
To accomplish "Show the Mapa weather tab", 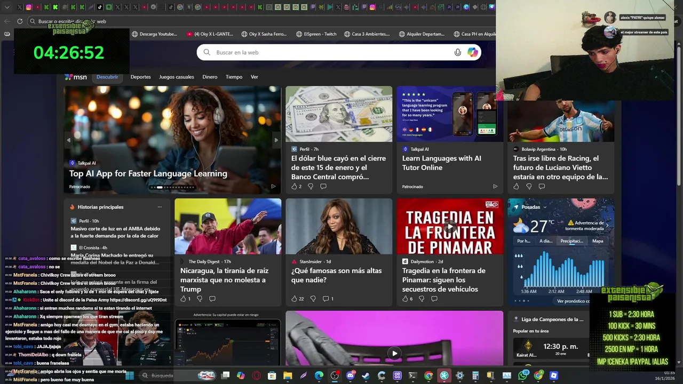I will click(x=598, y=241).
